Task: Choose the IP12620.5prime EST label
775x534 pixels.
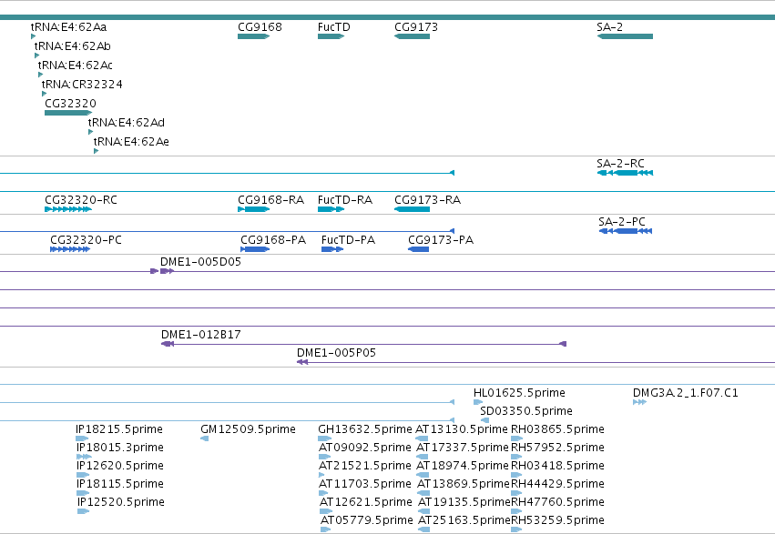Action: 120,466
